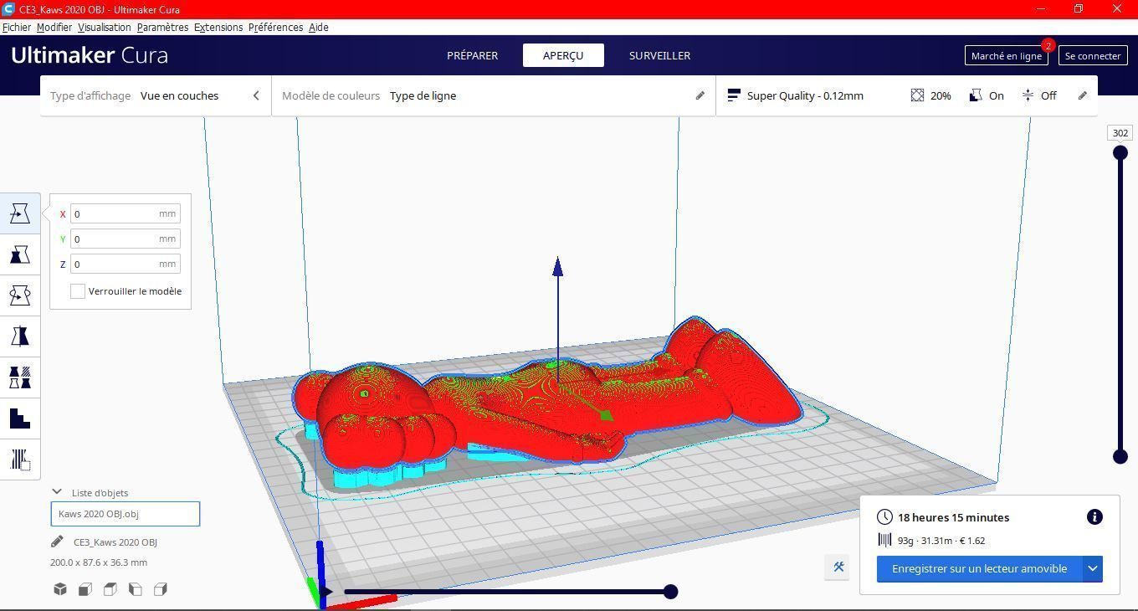Click the tools icon near save button
Image resolution: width=1138 pixels, height=611 pixels.
[x=838, y=567]
